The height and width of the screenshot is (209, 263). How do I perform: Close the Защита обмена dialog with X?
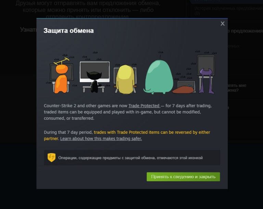click(x=222, y=24)
